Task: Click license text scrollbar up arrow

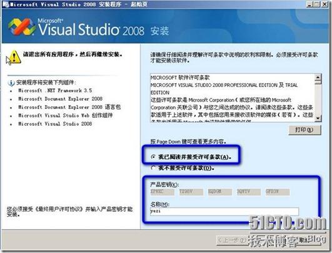Action: (318, 77)
